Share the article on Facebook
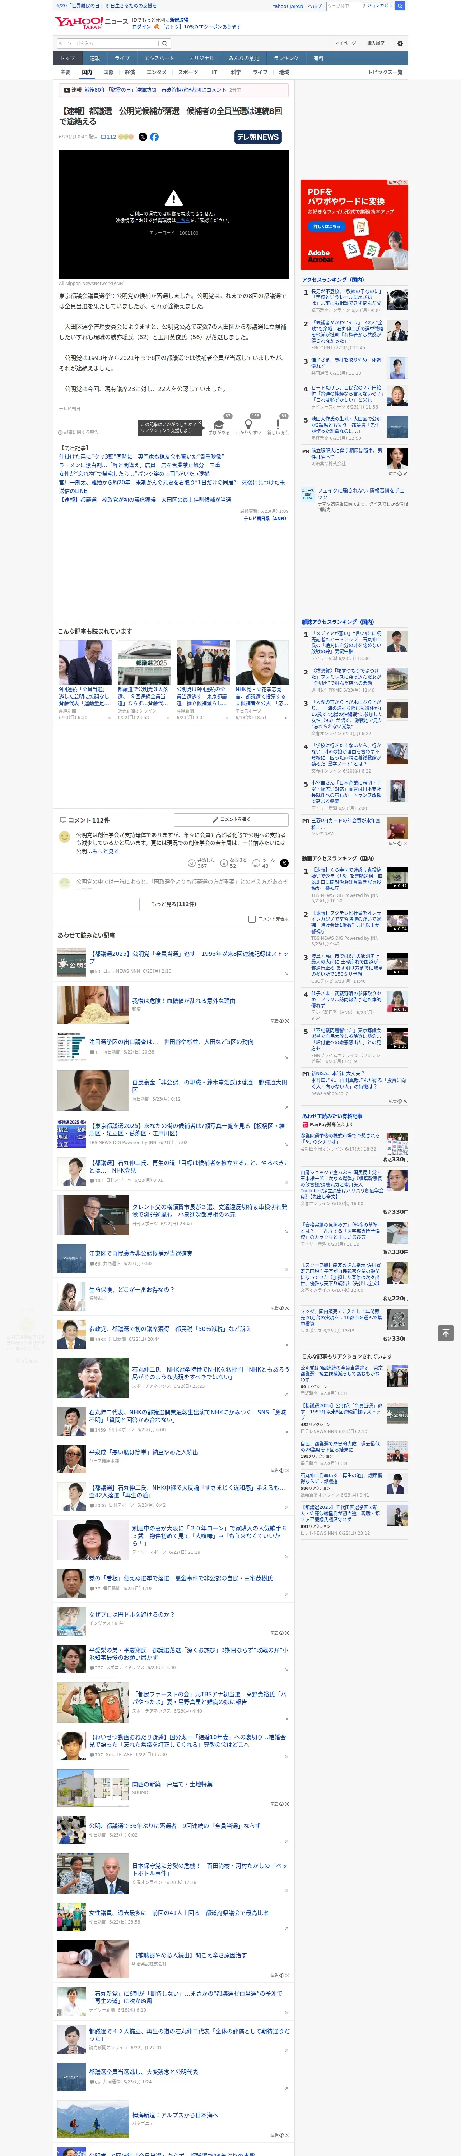Image resolution: width=461 pixels, height=2156 pixels. [x=154, y=137]
